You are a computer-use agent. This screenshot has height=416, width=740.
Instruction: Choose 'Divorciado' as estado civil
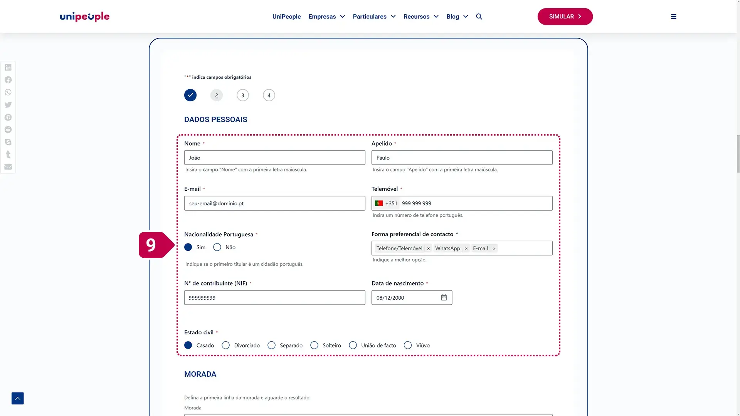coord(226,346)
